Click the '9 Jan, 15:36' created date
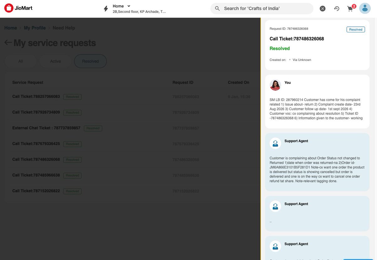 239,97
